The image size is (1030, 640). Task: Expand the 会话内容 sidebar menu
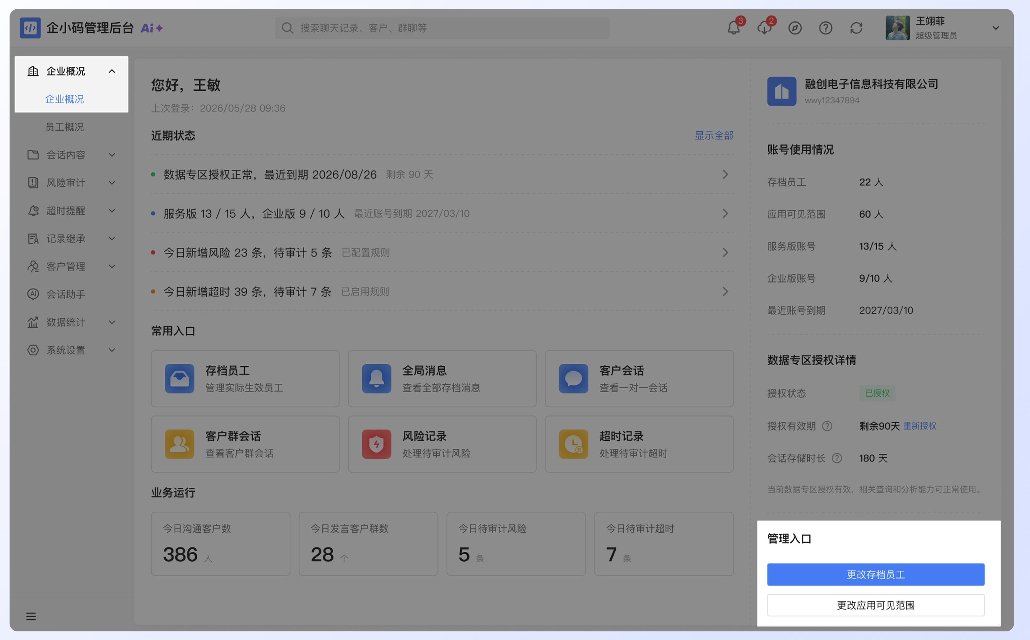click(x=112, y=155)
